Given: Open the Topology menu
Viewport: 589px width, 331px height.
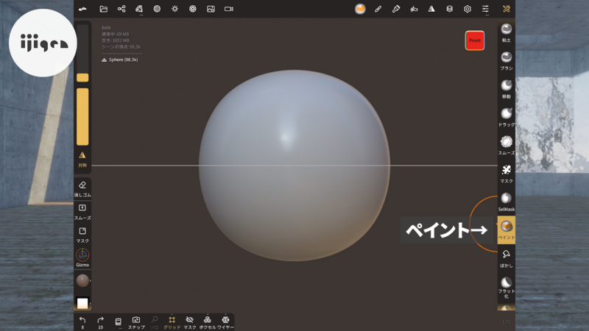Looking at the screenshot, I should 139,9.
